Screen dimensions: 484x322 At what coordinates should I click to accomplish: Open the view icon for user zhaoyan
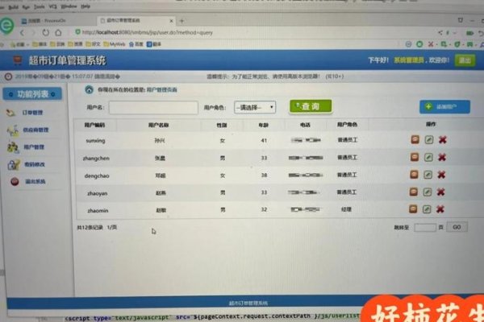(414, 192)
